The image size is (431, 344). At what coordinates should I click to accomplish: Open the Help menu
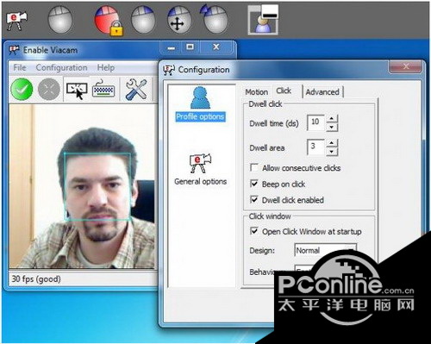click(106, 67)
